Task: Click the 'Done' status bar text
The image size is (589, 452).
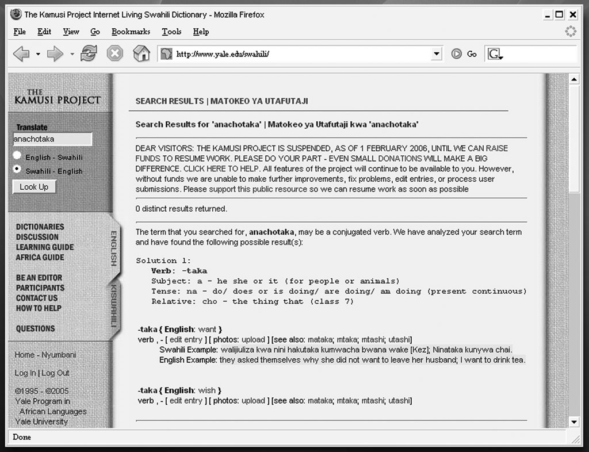Action: pos(22,437)
